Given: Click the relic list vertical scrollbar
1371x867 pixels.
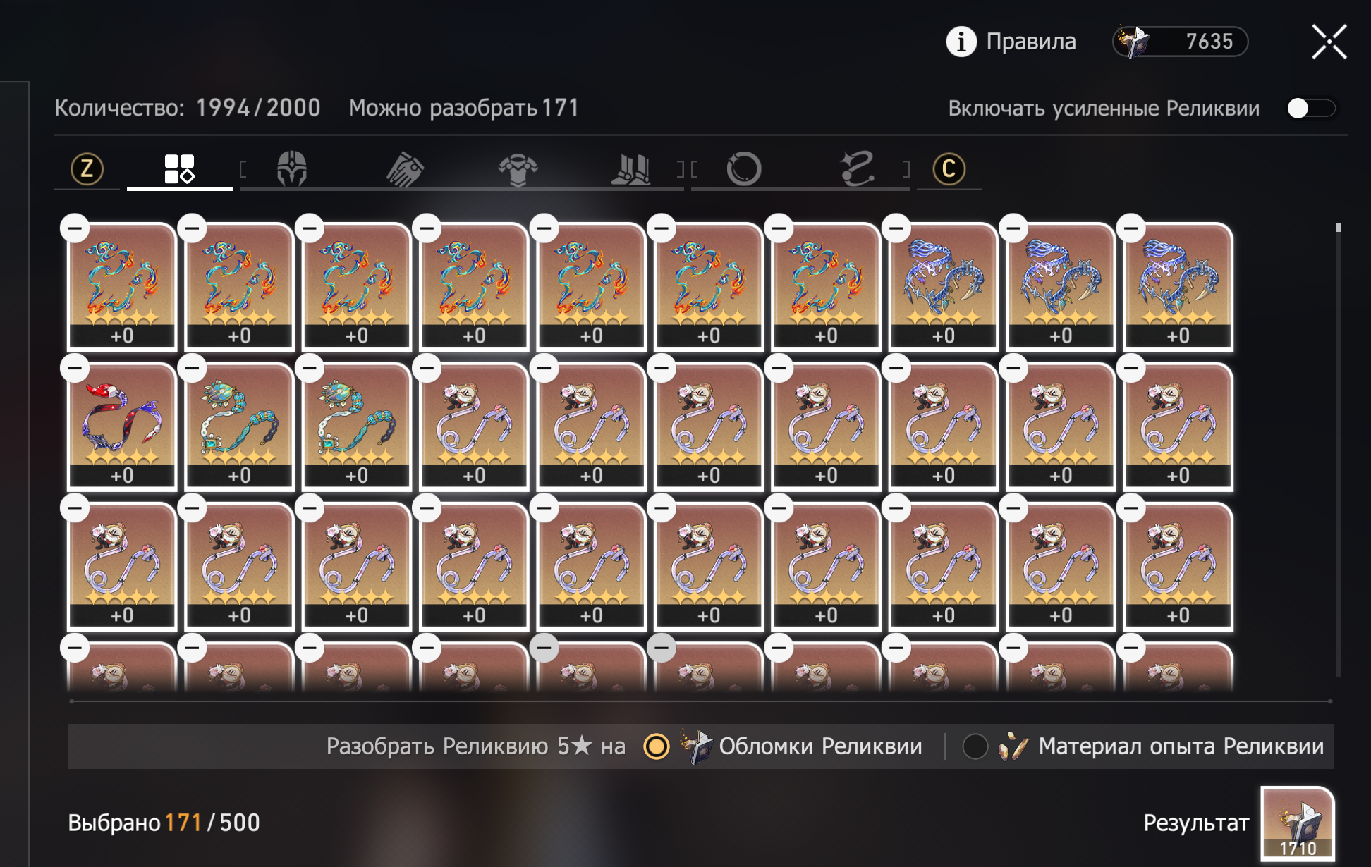Looking at the screenshot, I should [x=1338, y=450].
